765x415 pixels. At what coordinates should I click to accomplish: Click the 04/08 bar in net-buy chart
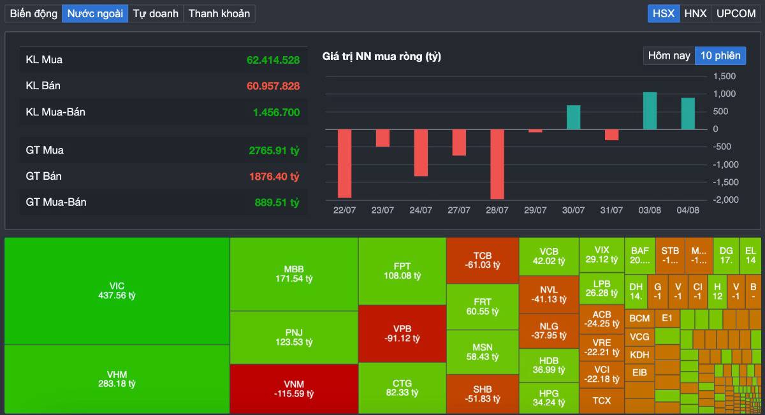(688, 113)
